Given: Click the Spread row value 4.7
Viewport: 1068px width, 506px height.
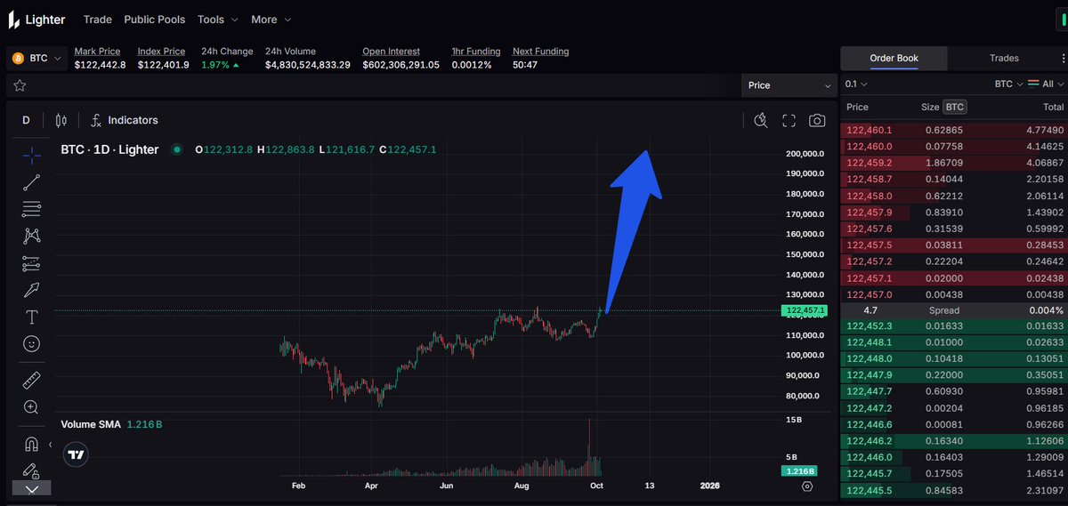Looking at the screenshot, I should click(x=870, y=310).
